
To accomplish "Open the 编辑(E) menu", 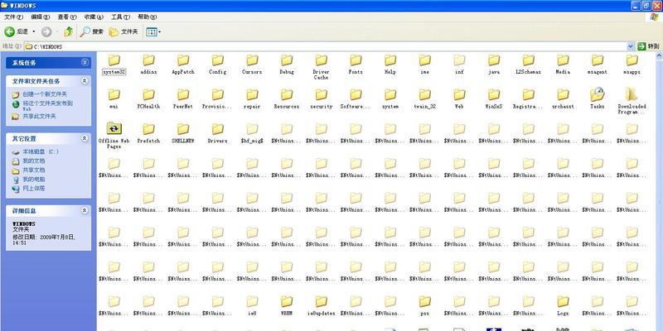I will point(40,17).
